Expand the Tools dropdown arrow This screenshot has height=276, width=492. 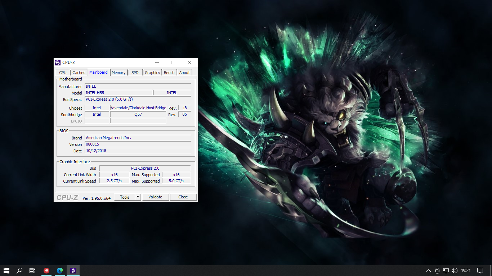tap(138, 197)
